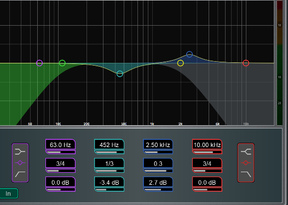The width and height of the screenshot is (288, 205).
Task: Choose the purple high-pass filter shape icon
Action: point(20,174)
